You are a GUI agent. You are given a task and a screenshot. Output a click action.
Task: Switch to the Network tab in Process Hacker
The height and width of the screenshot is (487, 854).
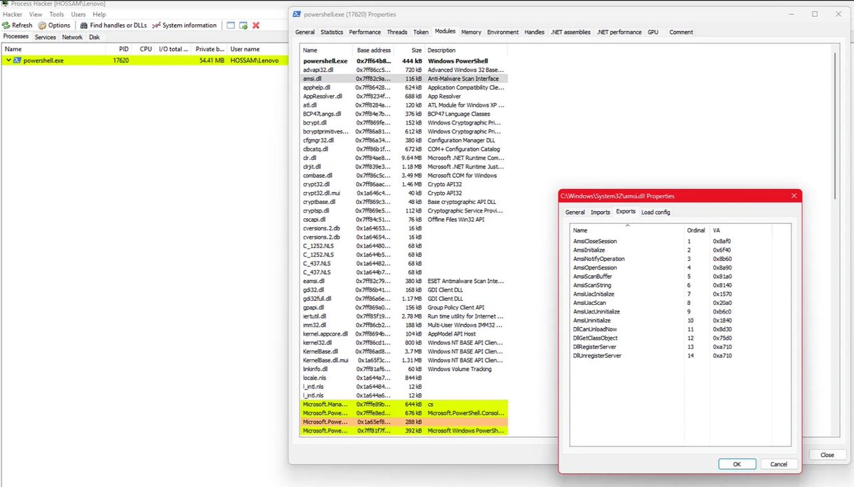pyautogui.click(x=72, y=37)
